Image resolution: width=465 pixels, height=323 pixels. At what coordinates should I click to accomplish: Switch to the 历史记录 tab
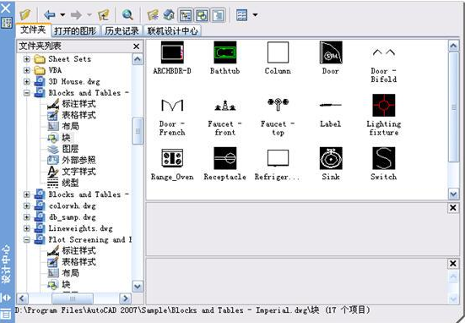122,31
